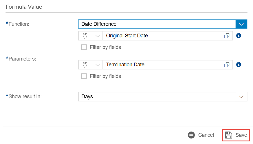Screen dimensions: 253x144
Task: Expand type chevron next to Original Start Date
Action: (98, 36)
